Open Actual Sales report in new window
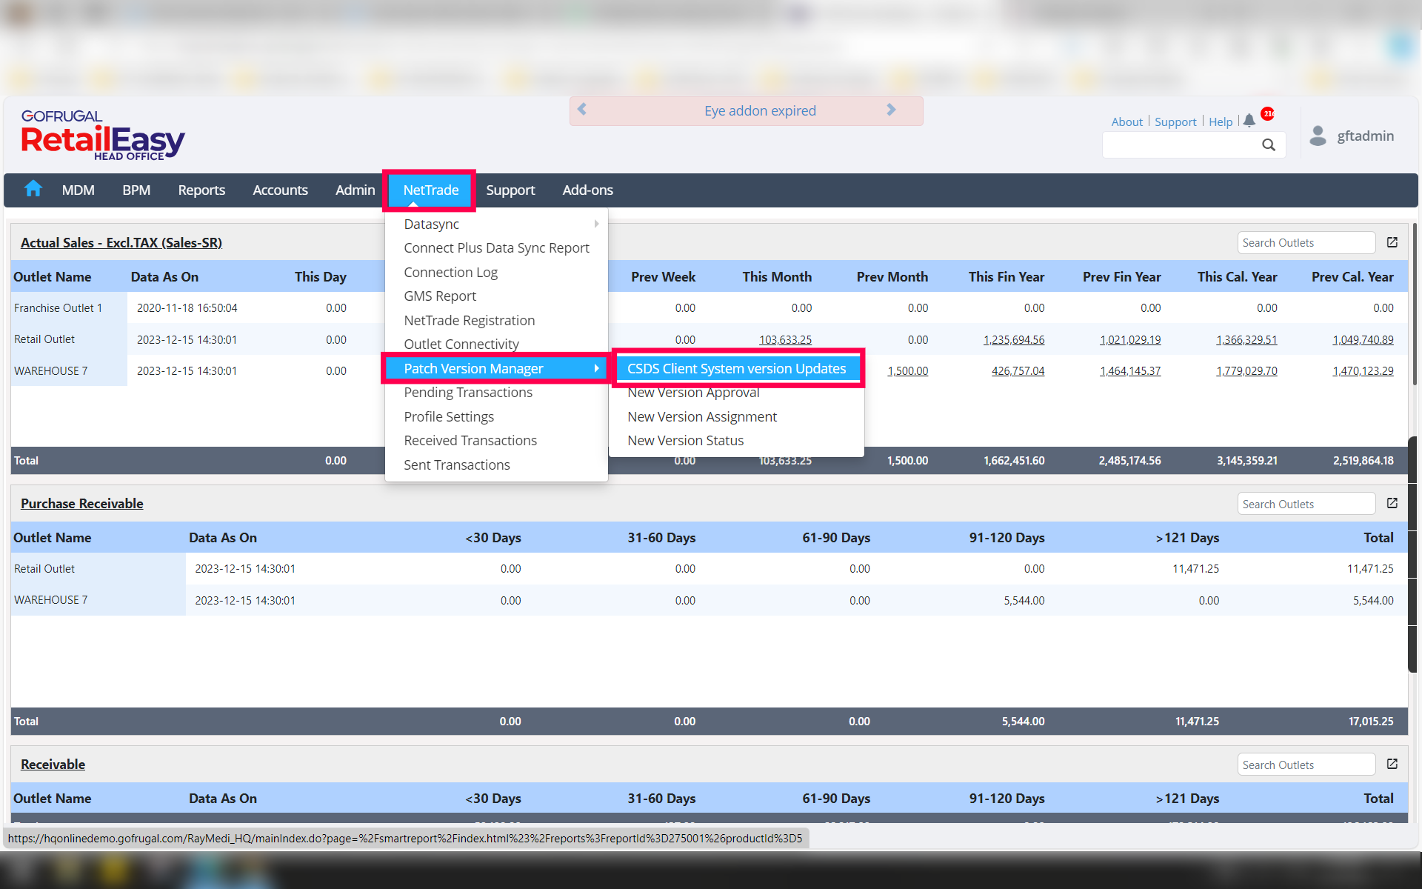 [1392, 242]
